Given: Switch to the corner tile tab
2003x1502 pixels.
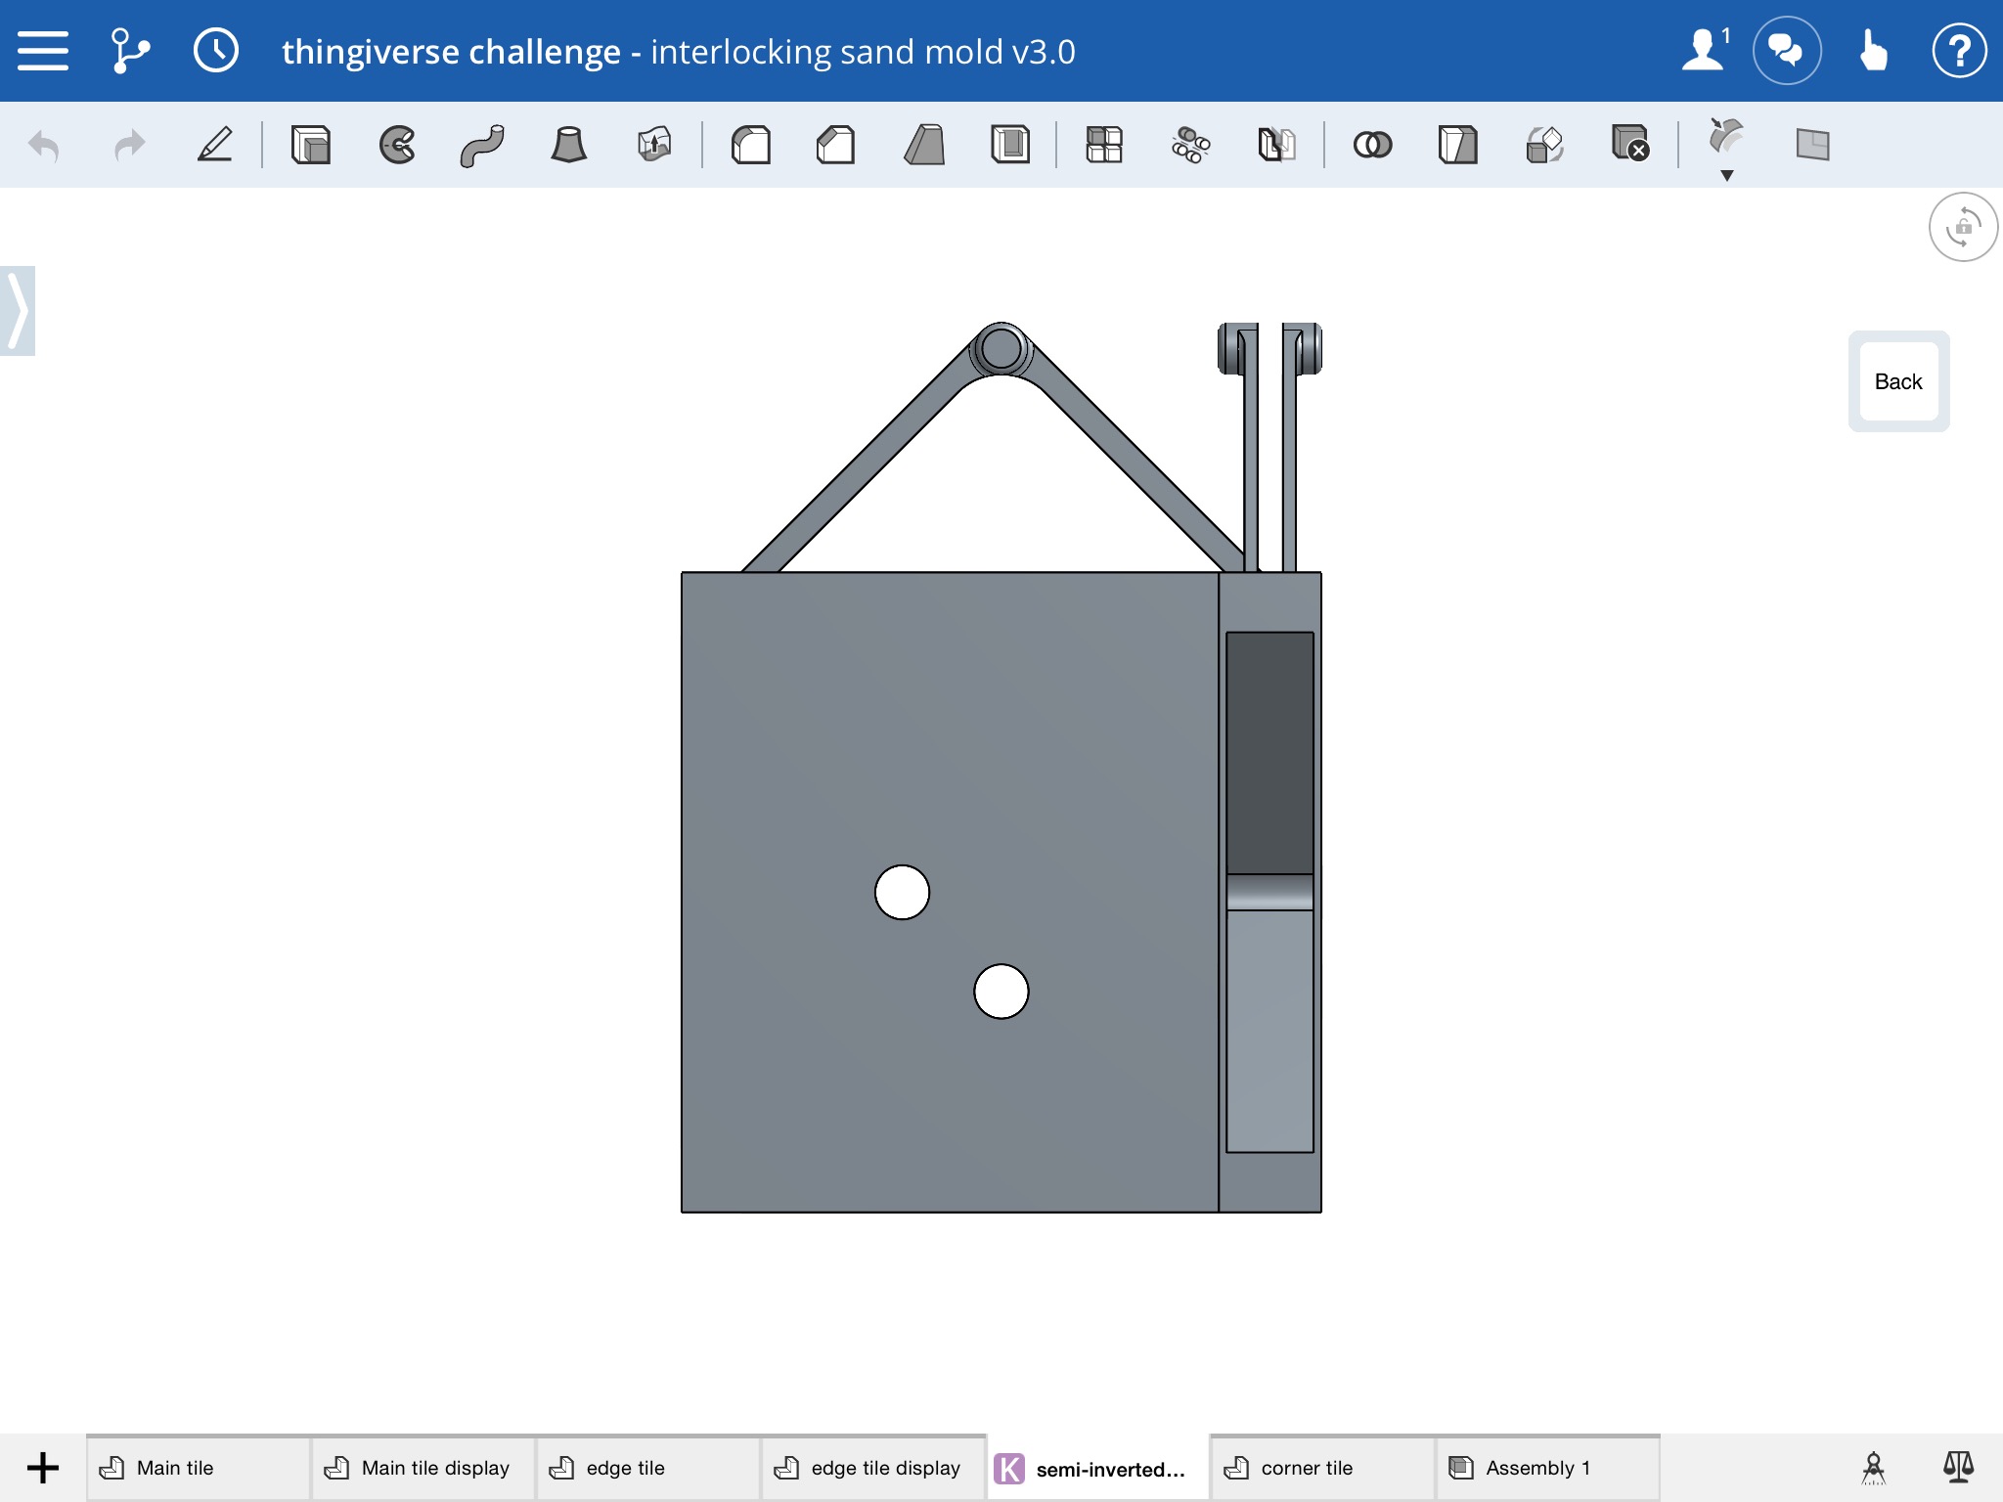Looking at the screenshot, I should (x=1322, y=1468).
